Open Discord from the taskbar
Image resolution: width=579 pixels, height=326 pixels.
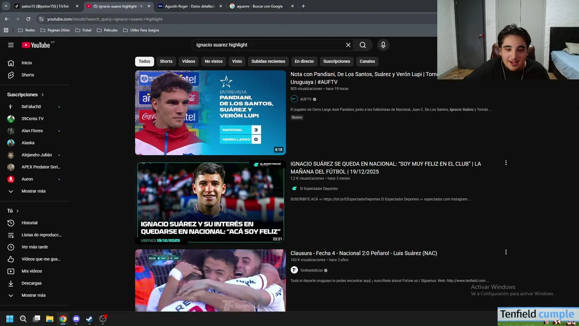click(76, 319)
